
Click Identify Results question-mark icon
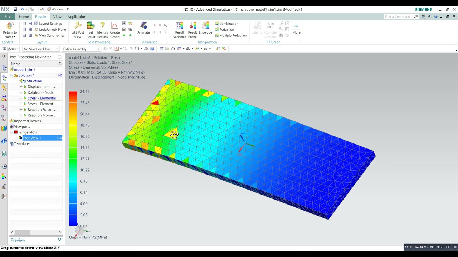[102, 26]
